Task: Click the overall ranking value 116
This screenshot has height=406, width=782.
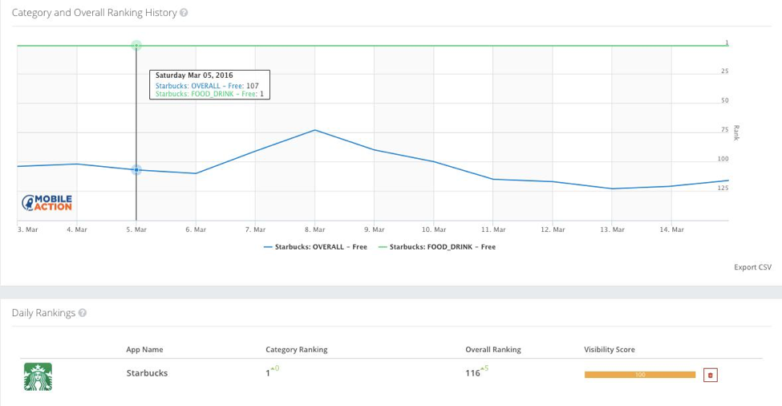Action: pos(472,373)
